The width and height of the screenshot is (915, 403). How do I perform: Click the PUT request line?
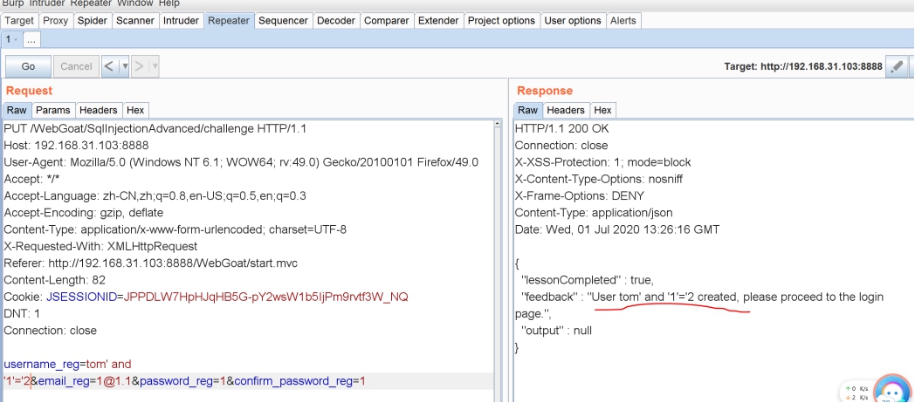pos(155,129)
